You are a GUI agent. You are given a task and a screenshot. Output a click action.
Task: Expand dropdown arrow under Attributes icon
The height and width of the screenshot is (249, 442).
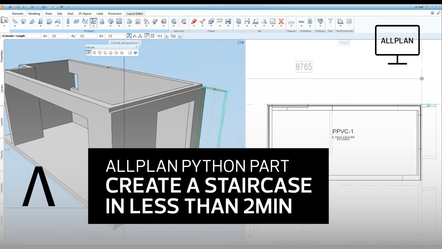320,26
